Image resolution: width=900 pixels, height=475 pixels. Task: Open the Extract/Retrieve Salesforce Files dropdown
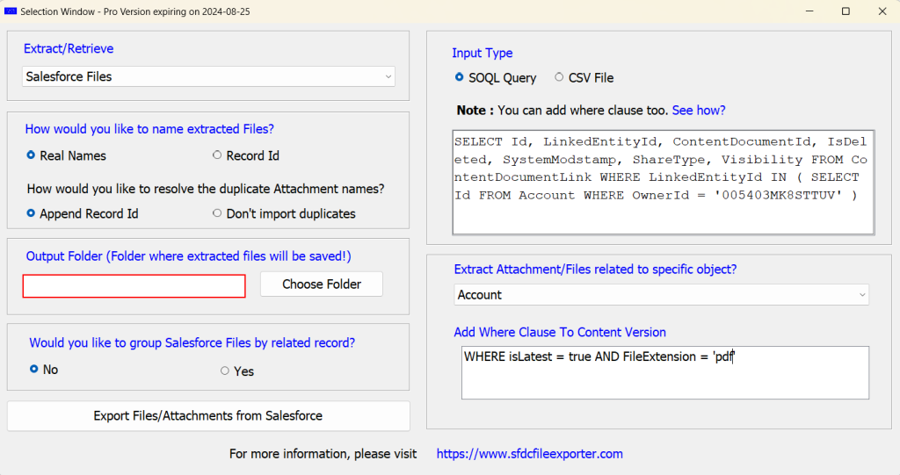pyautogui.click(x=208, y=76)
